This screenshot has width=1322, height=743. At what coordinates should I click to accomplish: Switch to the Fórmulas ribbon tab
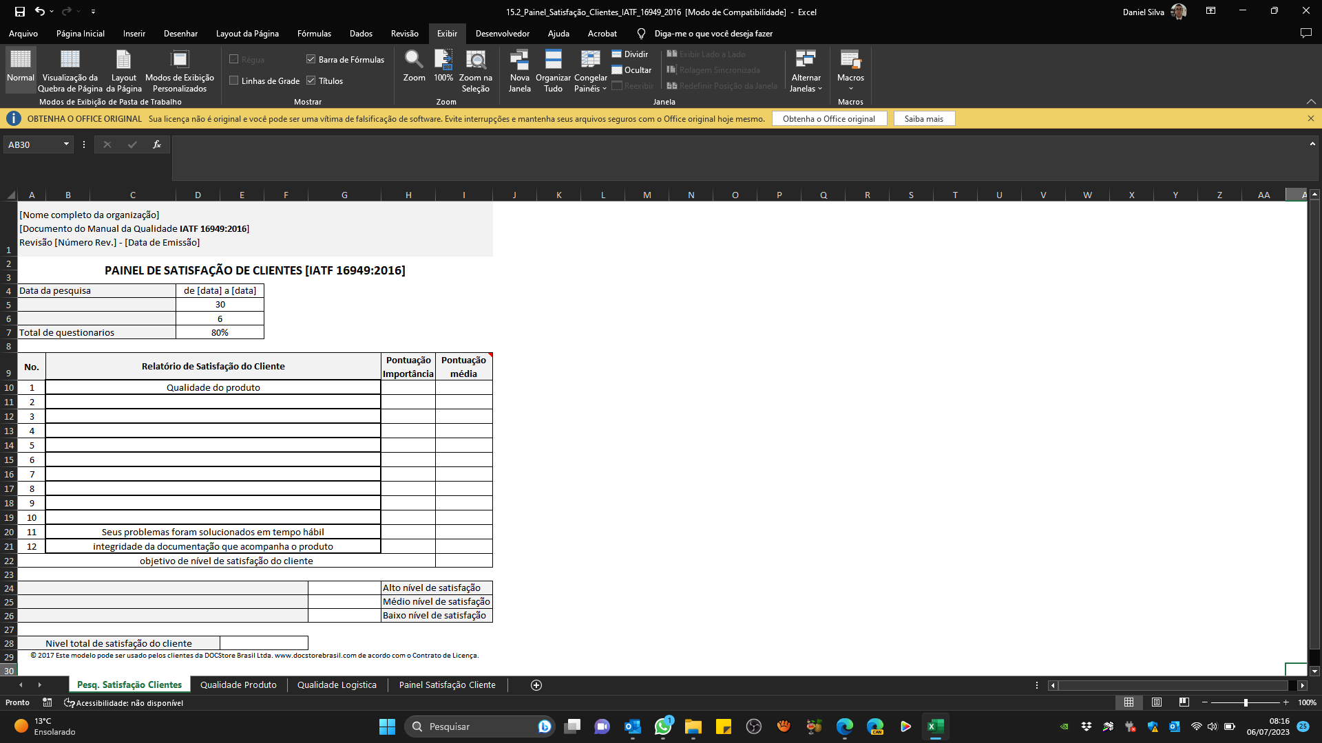coord(313,33)
